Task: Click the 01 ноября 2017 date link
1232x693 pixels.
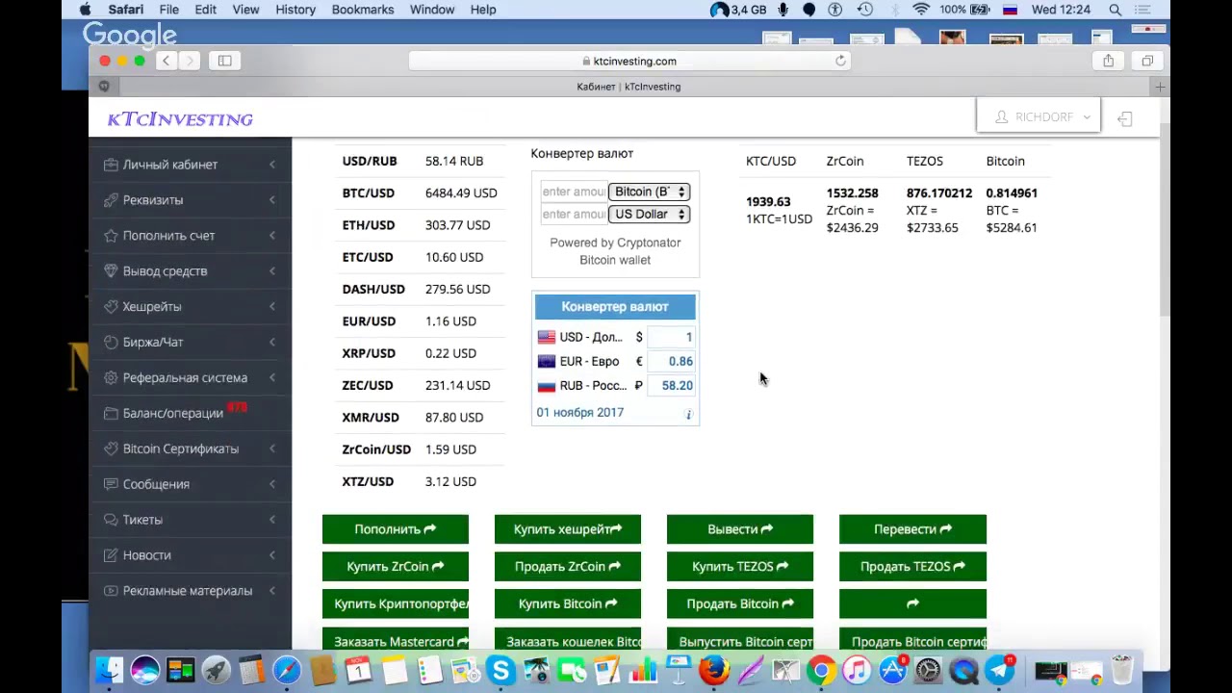Action: 579,412
